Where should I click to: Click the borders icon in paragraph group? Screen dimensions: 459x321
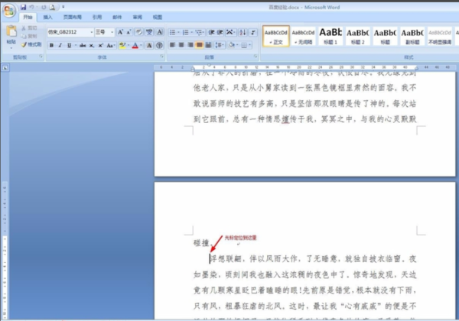click(244, 45)
